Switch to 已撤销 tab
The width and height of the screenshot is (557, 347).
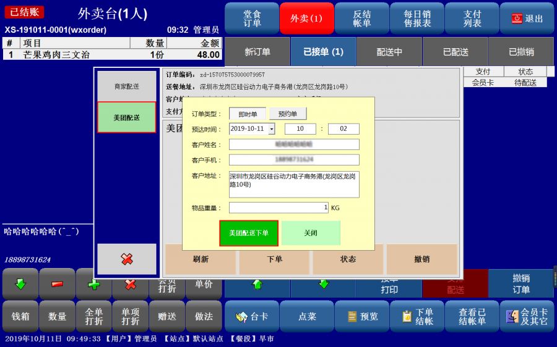click(521, 52)
